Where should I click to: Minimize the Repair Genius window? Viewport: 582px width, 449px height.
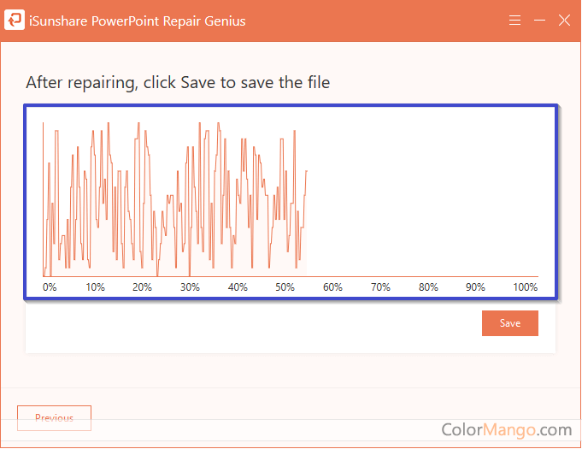coord(539,20)
